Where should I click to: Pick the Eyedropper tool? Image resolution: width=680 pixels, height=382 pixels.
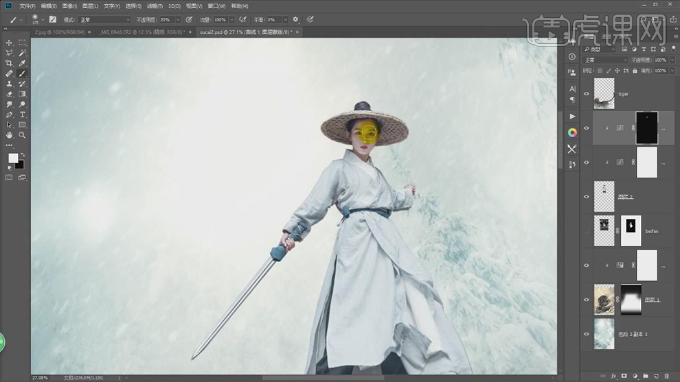point(23,63)
